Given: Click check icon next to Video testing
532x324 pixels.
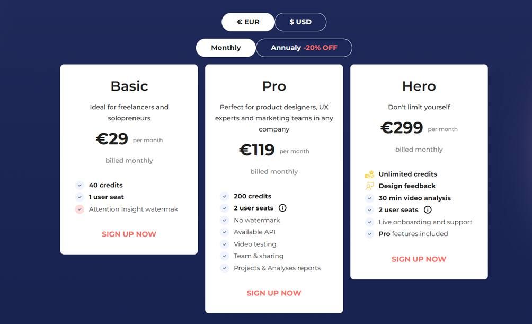Looking at the screenshot, I should coord(225,244).
